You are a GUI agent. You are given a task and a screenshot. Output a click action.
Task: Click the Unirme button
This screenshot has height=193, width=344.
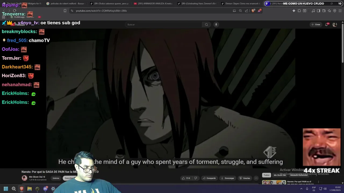pos(56,178)
